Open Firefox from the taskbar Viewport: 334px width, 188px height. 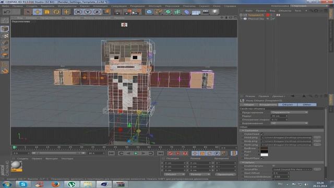(x=55, y=184)
